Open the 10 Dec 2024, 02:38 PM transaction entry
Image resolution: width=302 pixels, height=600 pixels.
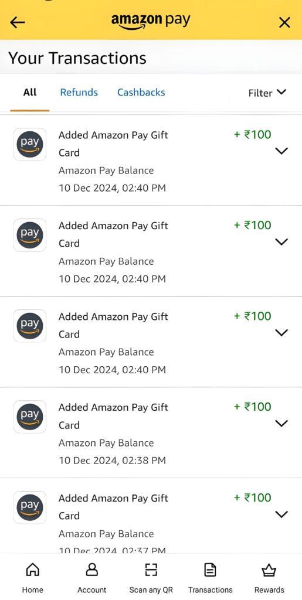151,432
